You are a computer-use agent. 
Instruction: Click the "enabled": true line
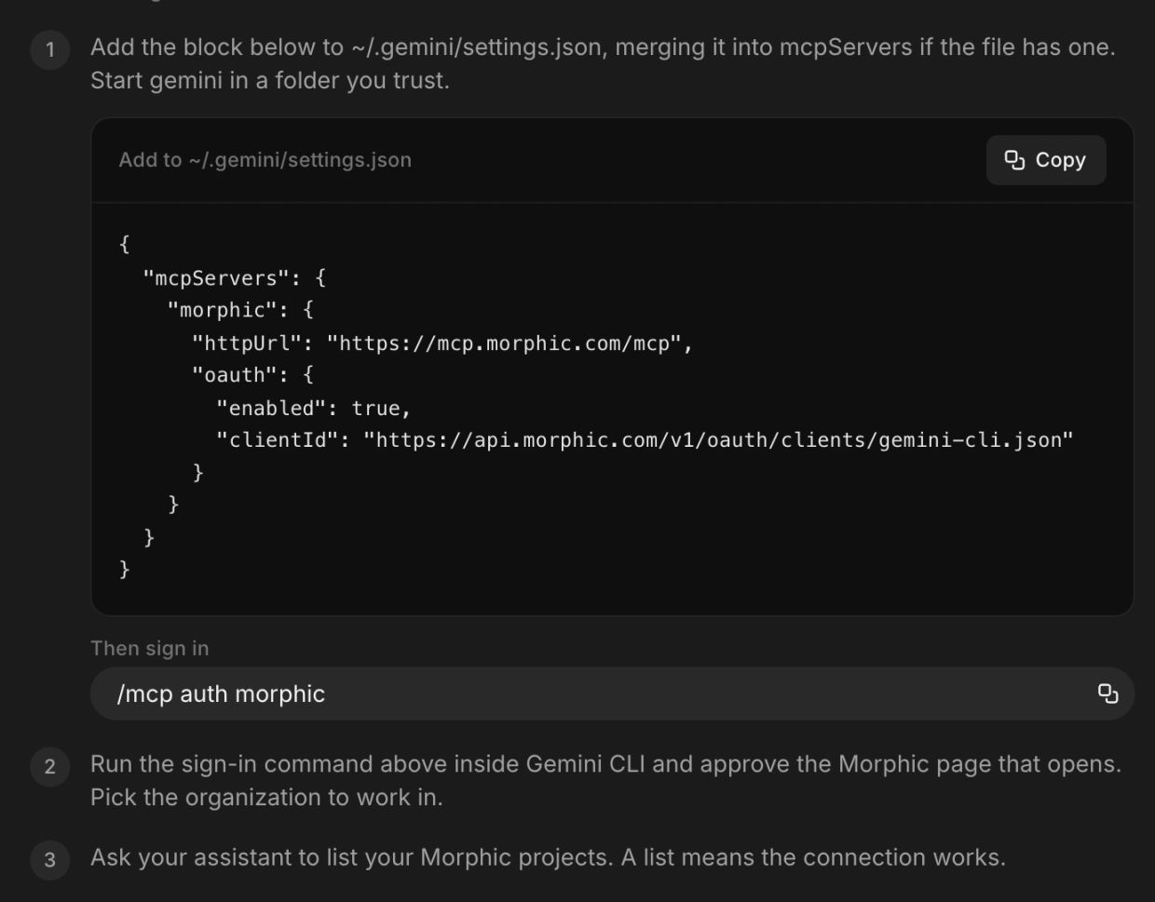(314, 408)
